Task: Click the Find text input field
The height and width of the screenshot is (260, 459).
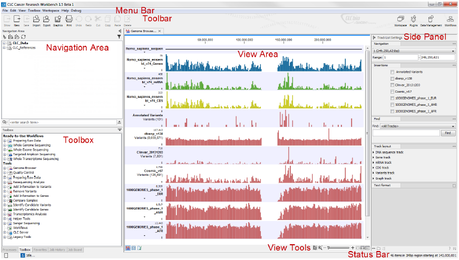Action: point(406,133)
